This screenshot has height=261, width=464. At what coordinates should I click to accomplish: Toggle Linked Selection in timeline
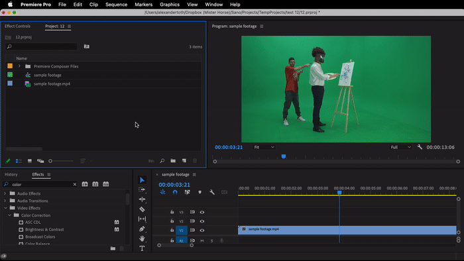point(188,192)
